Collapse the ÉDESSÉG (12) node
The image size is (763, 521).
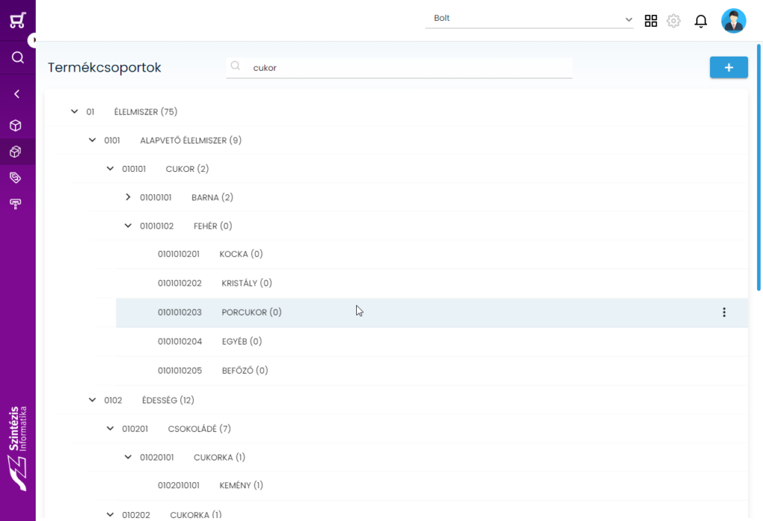click(x=92, y=400)
